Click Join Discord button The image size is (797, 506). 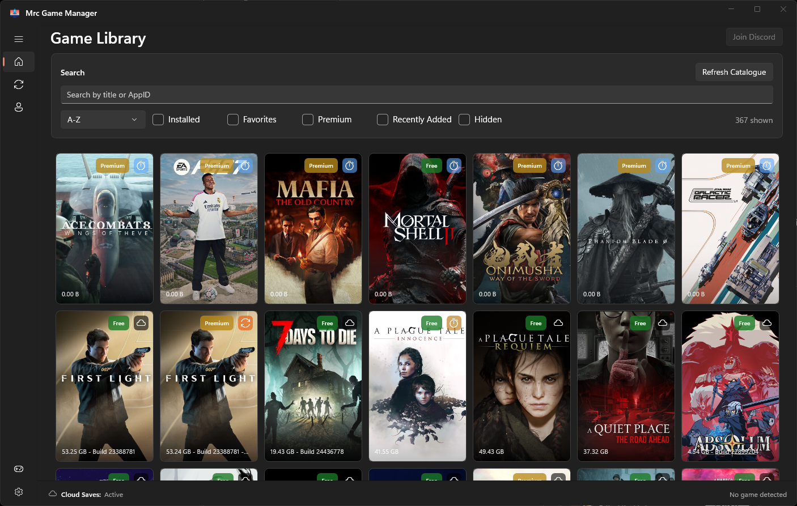point(754,37)
